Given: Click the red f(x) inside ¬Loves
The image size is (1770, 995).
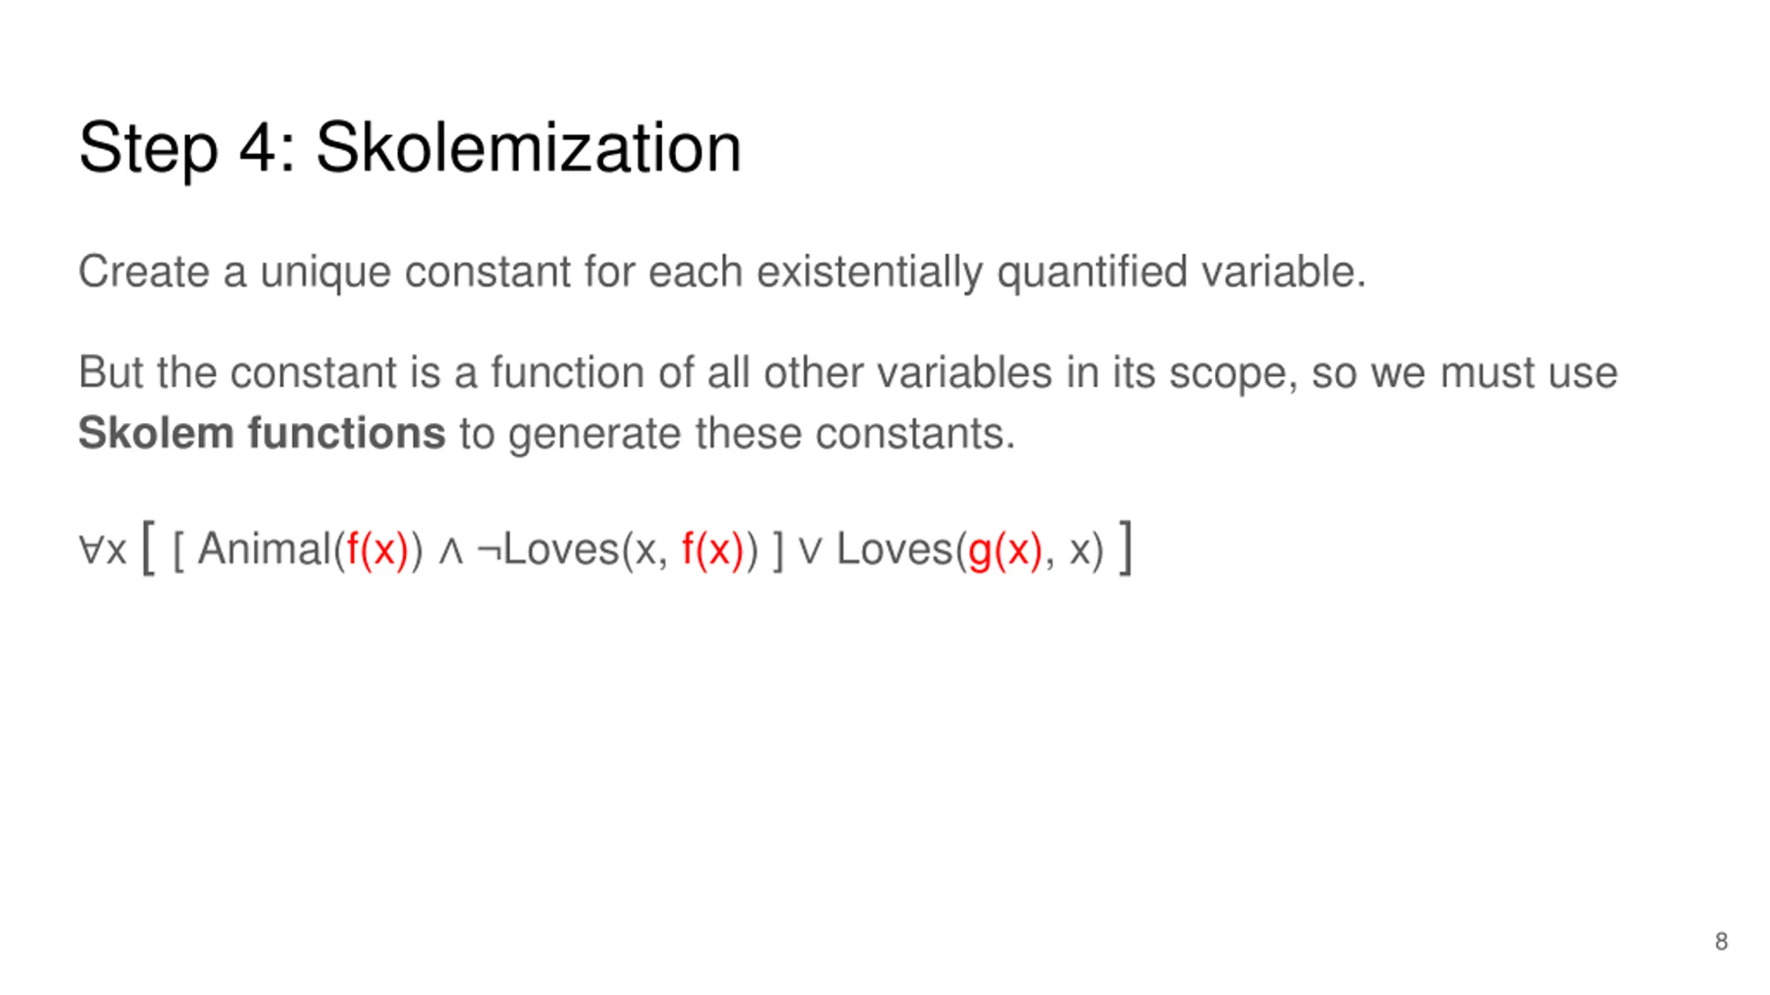Looking at the screenshot, I should point(712,550).
